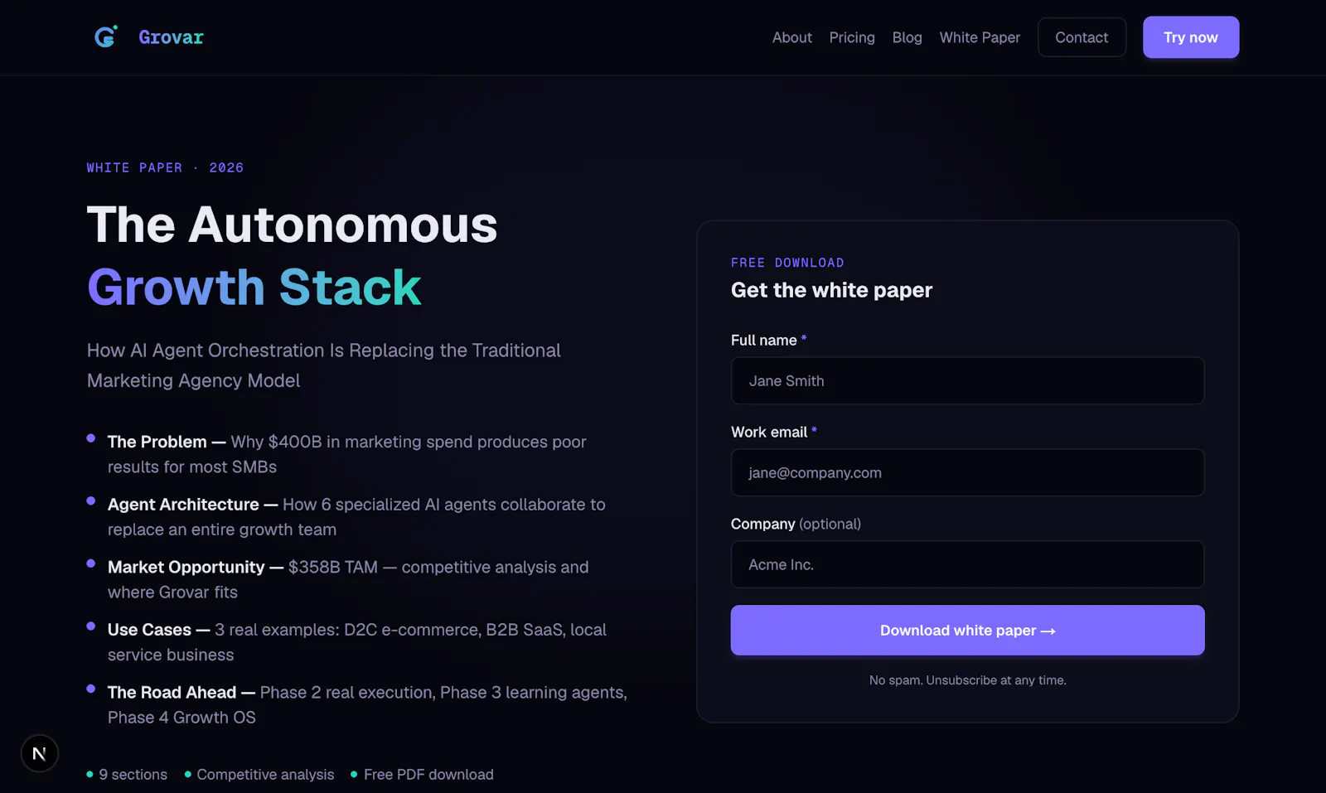Click the 'Work email' field label
This screenshot has height=793, width=1326.
point(768,433)
